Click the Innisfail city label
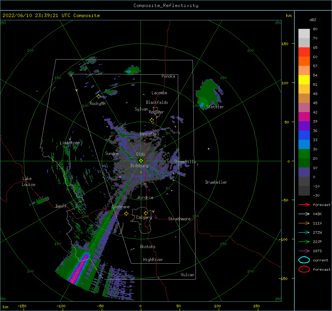This screenshot has height=311, width=332. click(149, 134)
